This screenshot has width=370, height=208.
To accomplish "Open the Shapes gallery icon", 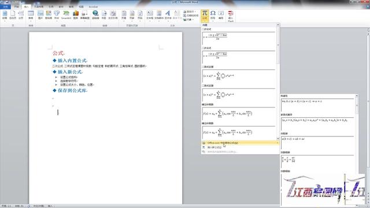I will tap(57, 15).
